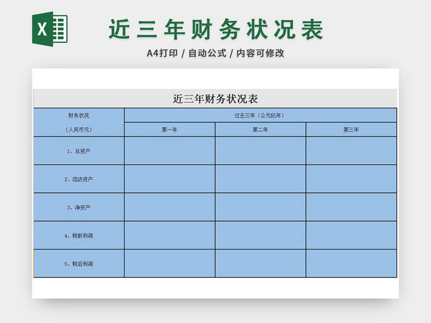Click the 税前利润 cell under 第二年

coord(261,236)
